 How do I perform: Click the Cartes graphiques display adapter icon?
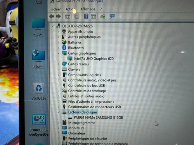coord(64,53)
